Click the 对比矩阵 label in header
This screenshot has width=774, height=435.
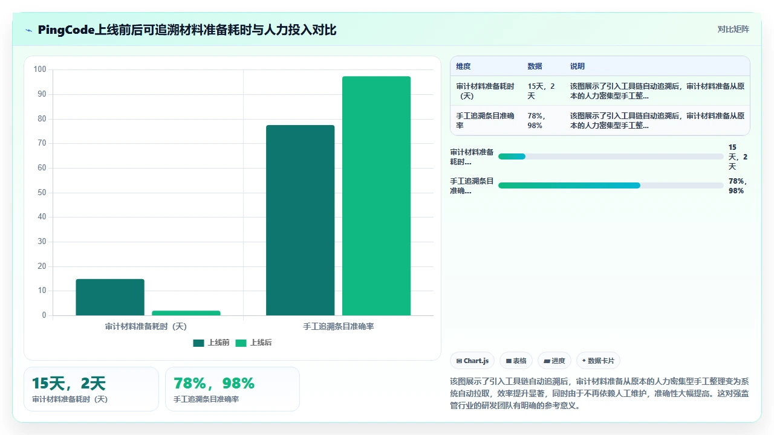coord(733,29)
